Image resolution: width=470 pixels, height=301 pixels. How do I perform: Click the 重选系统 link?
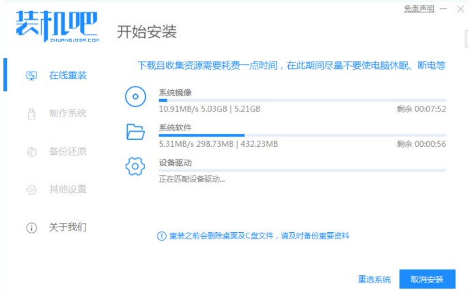(374, 280)
